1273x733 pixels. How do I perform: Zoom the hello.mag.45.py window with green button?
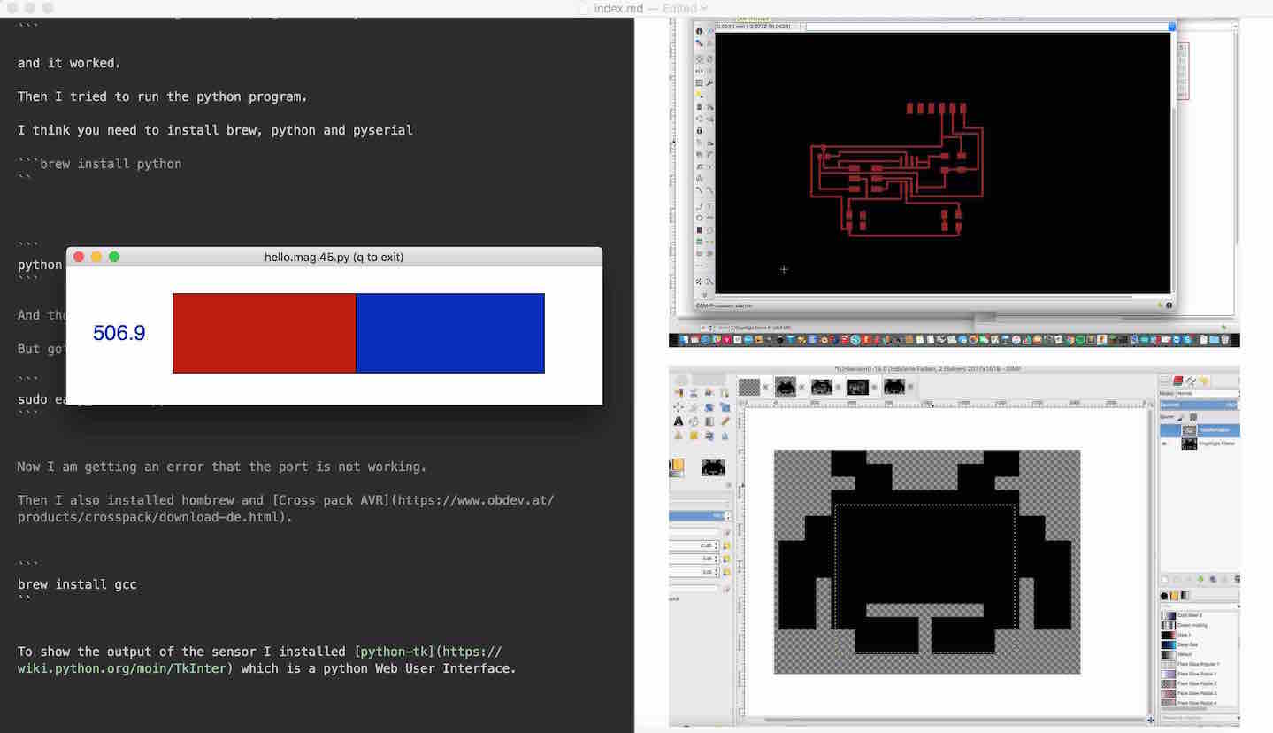pyautogui.click(x=114, y=257)
